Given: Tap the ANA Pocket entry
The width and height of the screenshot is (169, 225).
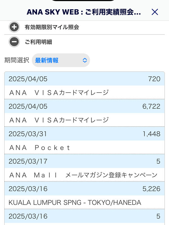Looking at the screenshot, I should 40,148.
